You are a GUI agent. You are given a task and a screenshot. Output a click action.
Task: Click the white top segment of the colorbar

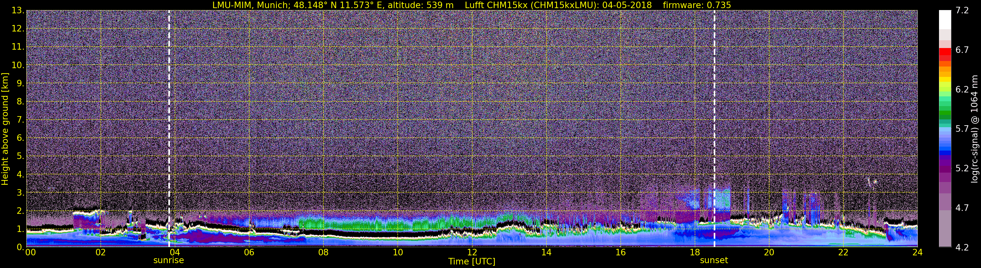tap(945, 20)
